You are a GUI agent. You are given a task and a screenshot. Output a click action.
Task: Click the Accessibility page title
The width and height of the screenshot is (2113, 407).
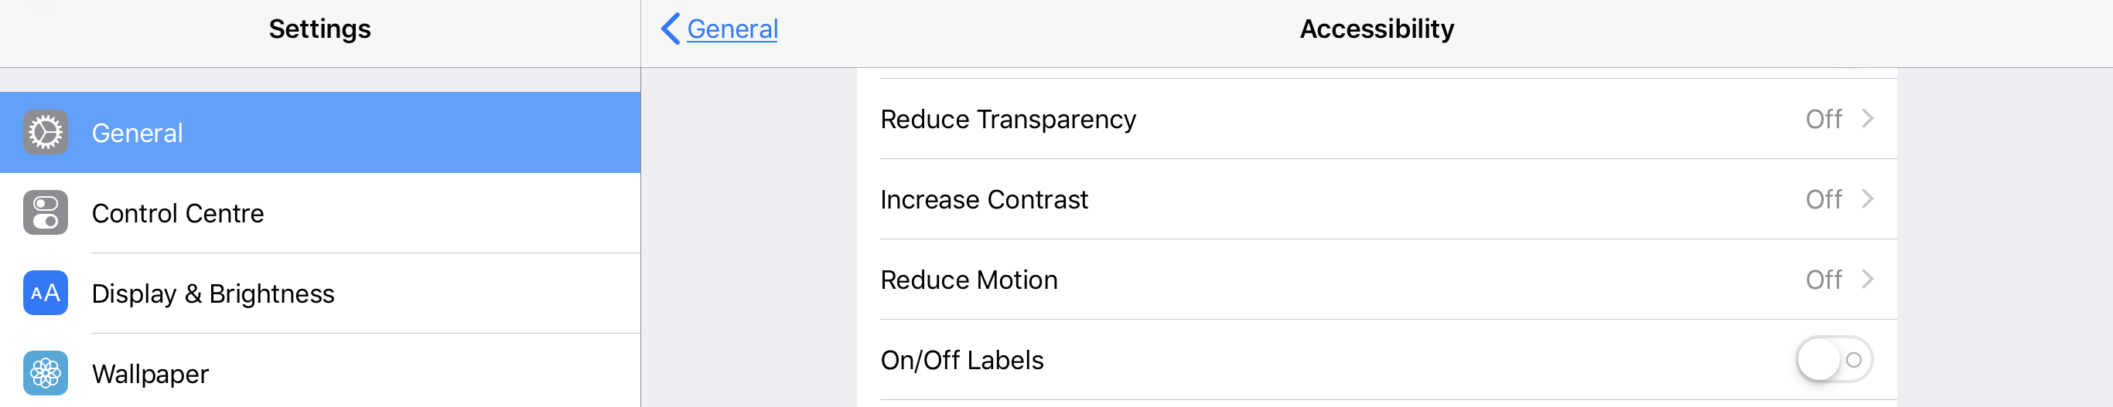pyautogui.click(x=1376, y=29)
